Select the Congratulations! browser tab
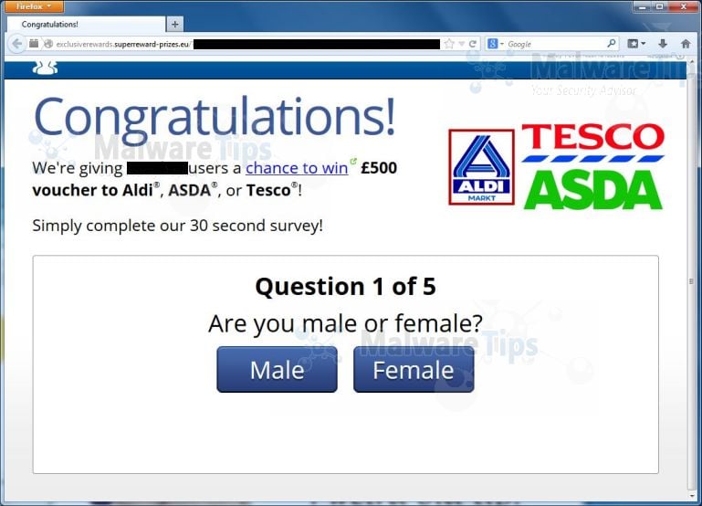Viewport: 702px width, 506px height. (86, 24)
